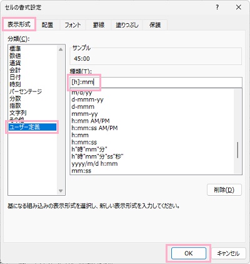Select 指数 category
Viewport: 250px width, 264px height.
pos(33,106)
